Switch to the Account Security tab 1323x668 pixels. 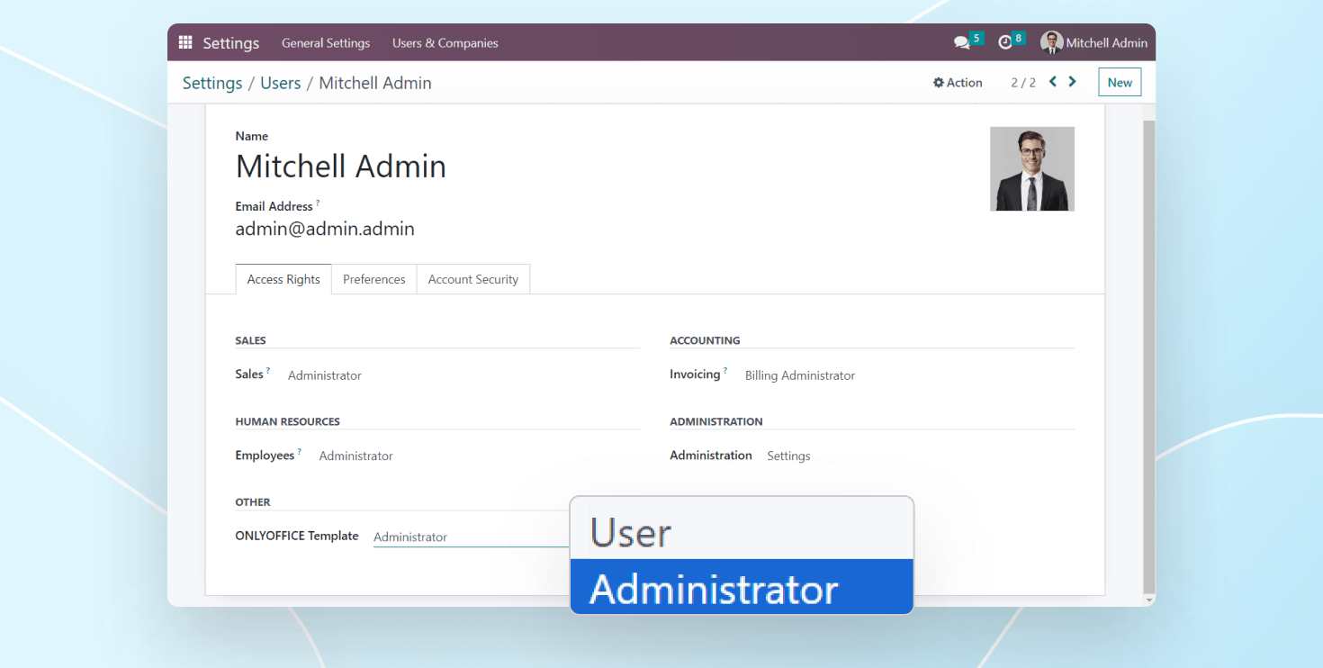472,279
